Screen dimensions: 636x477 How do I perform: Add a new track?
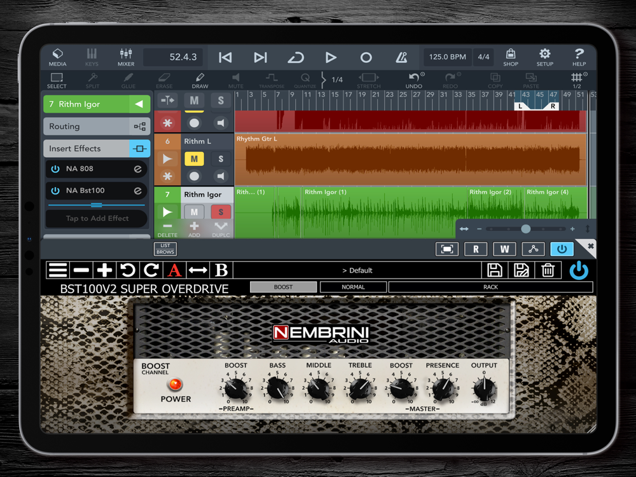coord(194,230)
